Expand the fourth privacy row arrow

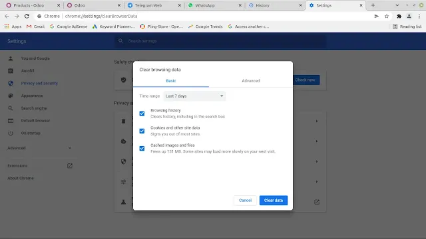coord(317,181)
